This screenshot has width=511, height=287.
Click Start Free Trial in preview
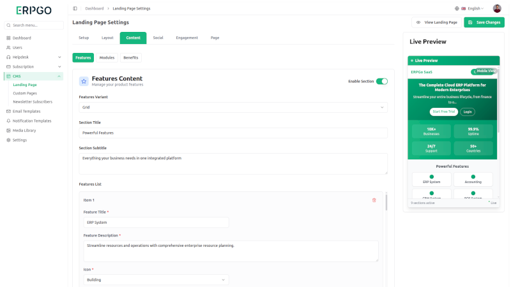tap(443, 112)
